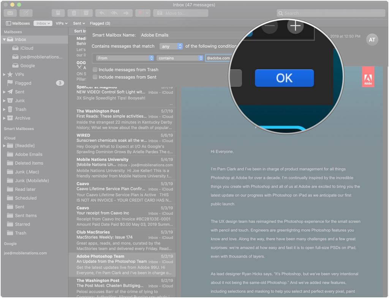Reply all using the double-arrow icon
Viewport: 389px width, 298px height.
click(x=114, y=13)
